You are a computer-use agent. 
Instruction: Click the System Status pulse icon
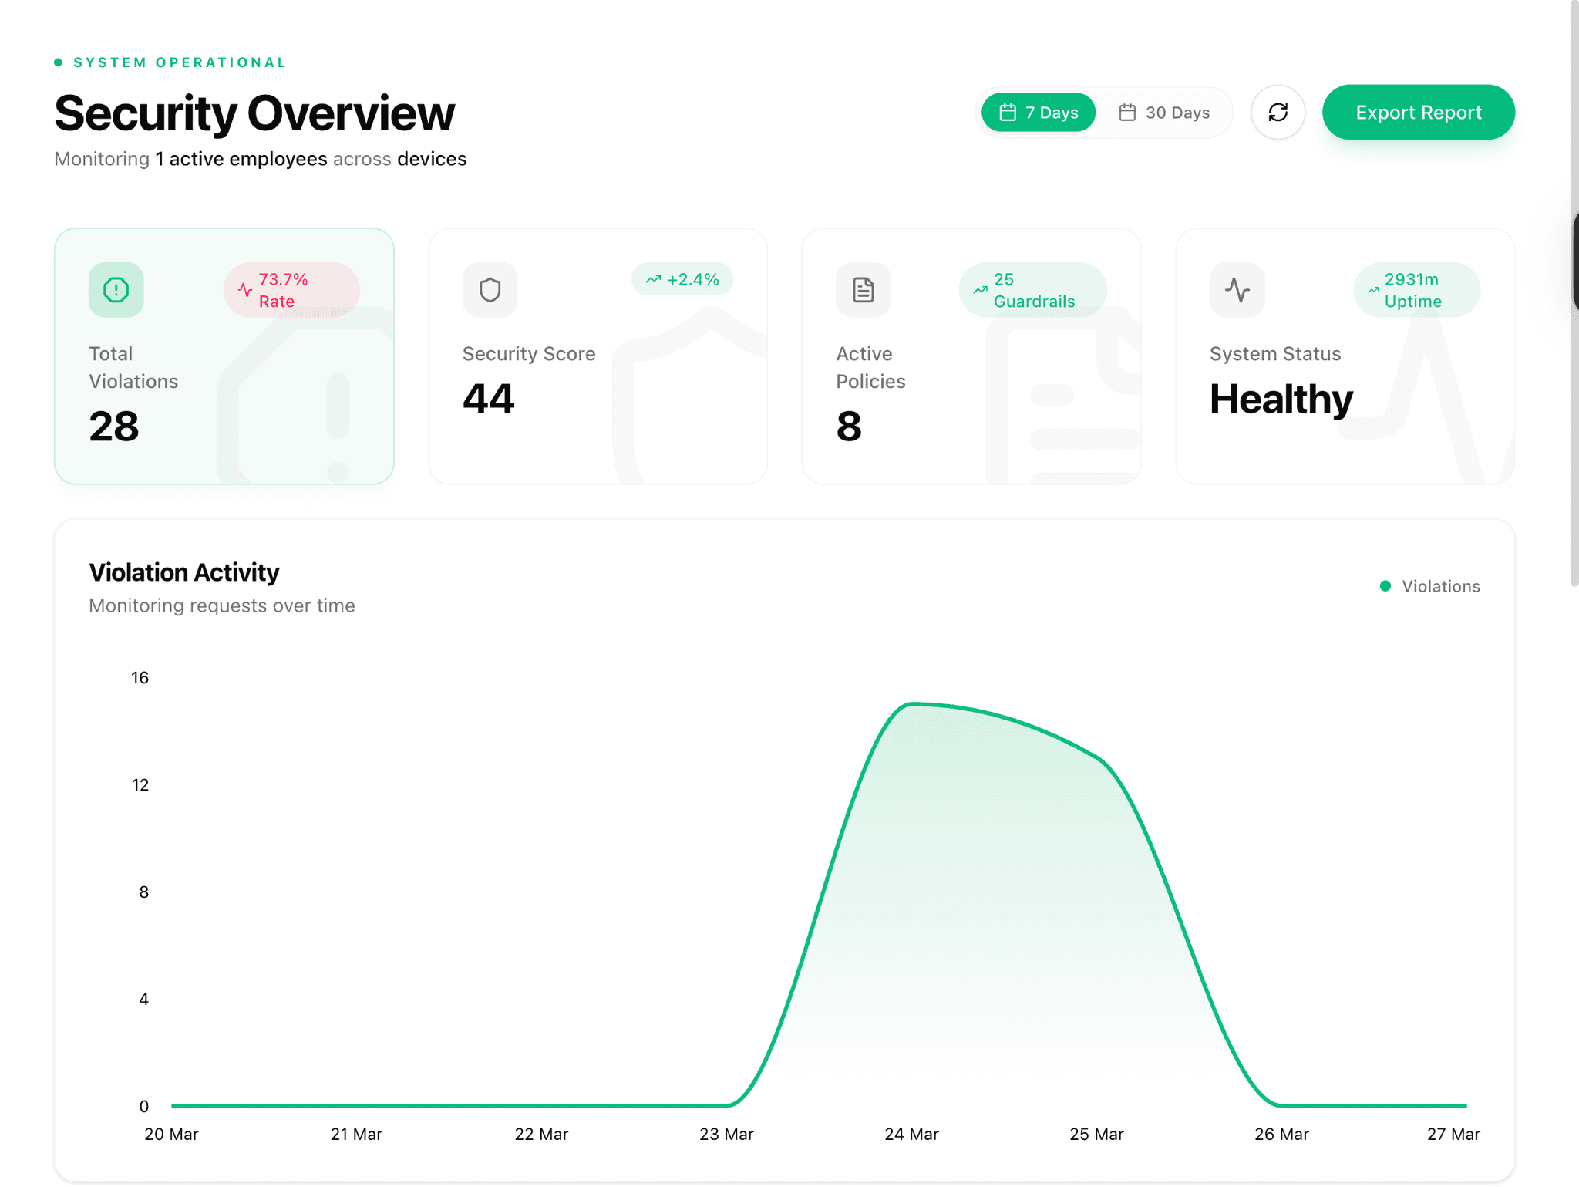coord(1237,290)
